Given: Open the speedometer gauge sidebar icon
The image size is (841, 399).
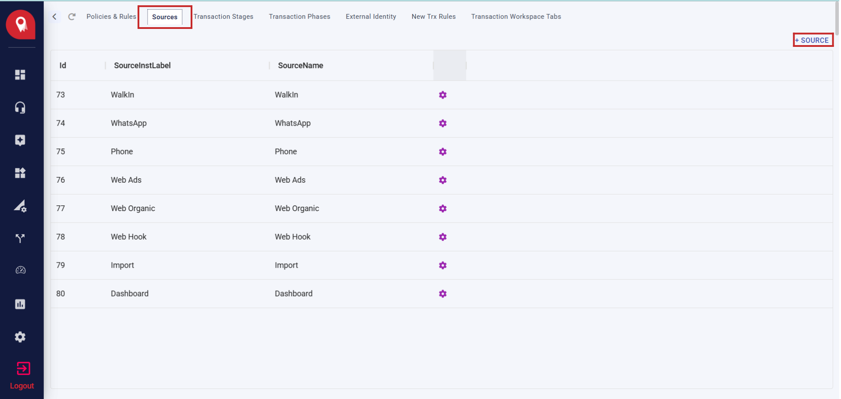Looking at the screenshot, I should pos(20,270).
